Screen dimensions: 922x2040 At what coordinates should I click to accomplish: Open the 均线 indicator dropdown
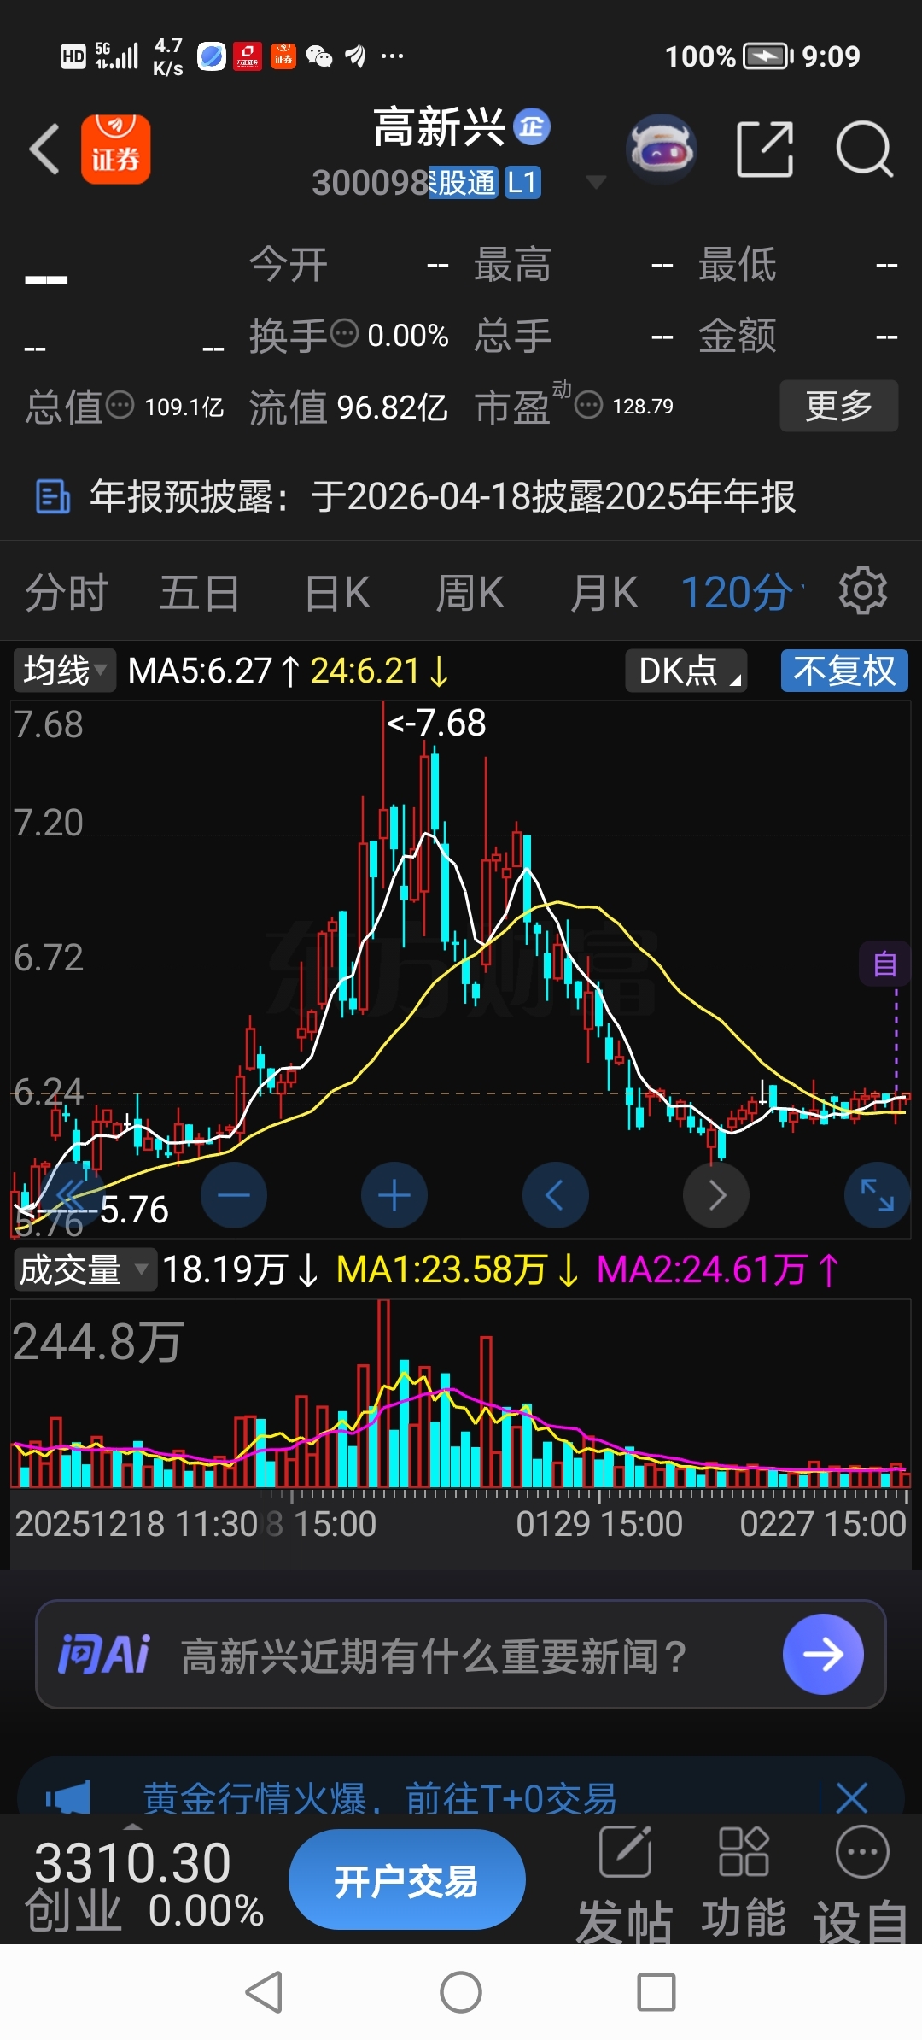pos(65,671)
